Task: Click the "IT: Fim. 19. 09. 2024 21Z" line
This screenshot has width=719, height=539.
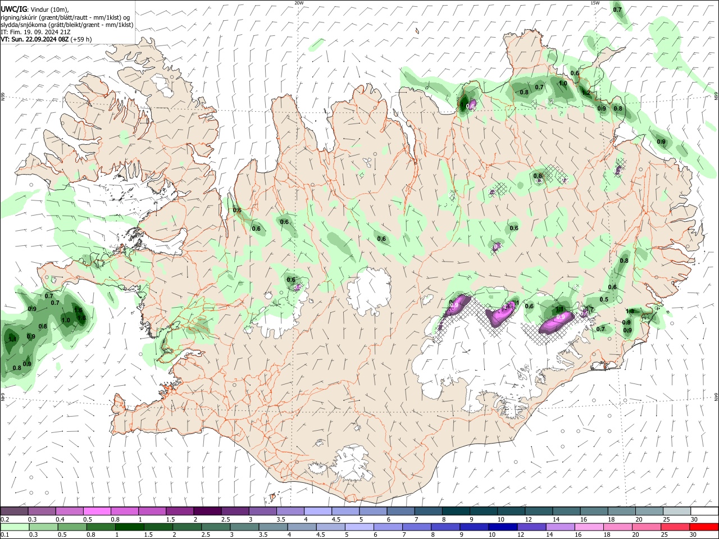Action: point(35,32)
